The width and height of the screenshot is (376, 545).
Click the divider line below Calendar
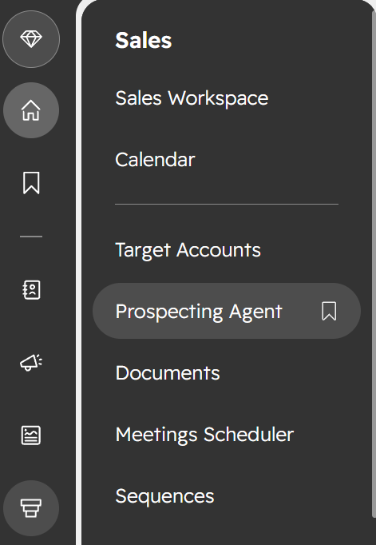227,204
